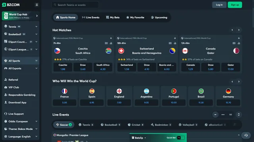Open scoreboard icon for Switzerland match
Image resolution: width=254 pixels, height=142 pixels.
tap(170, 43)
